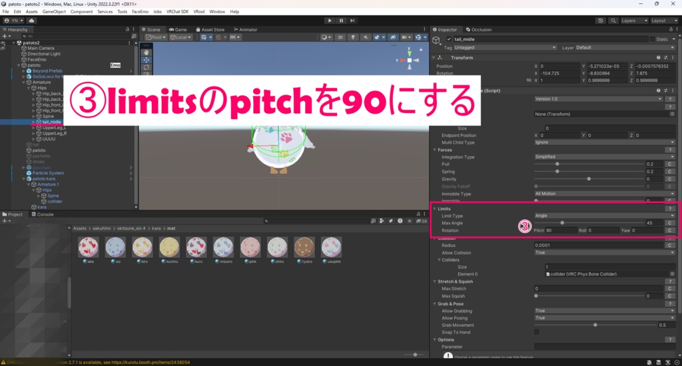This screenshot has width=682, height=366.
Task: Select tail_midle in the Hierarchy
Action: (x=51, y=122)
